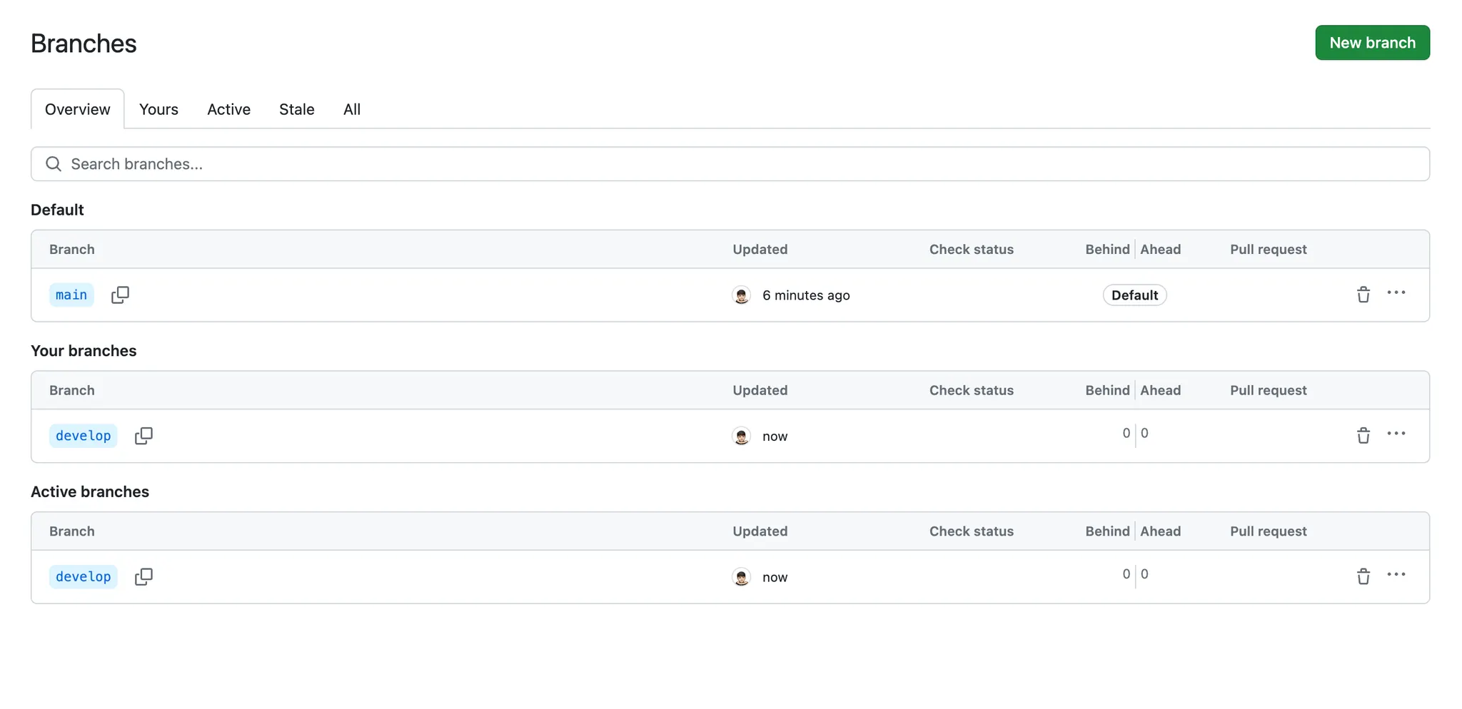Delete the main branch via trash icon
This screenshot has height=709, width=1462.
(x=1363, y=295)
